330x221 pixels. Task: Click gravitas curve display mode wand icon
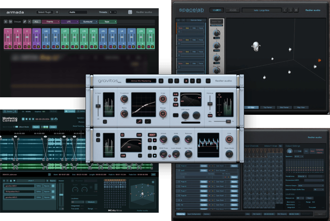(139, 121)
